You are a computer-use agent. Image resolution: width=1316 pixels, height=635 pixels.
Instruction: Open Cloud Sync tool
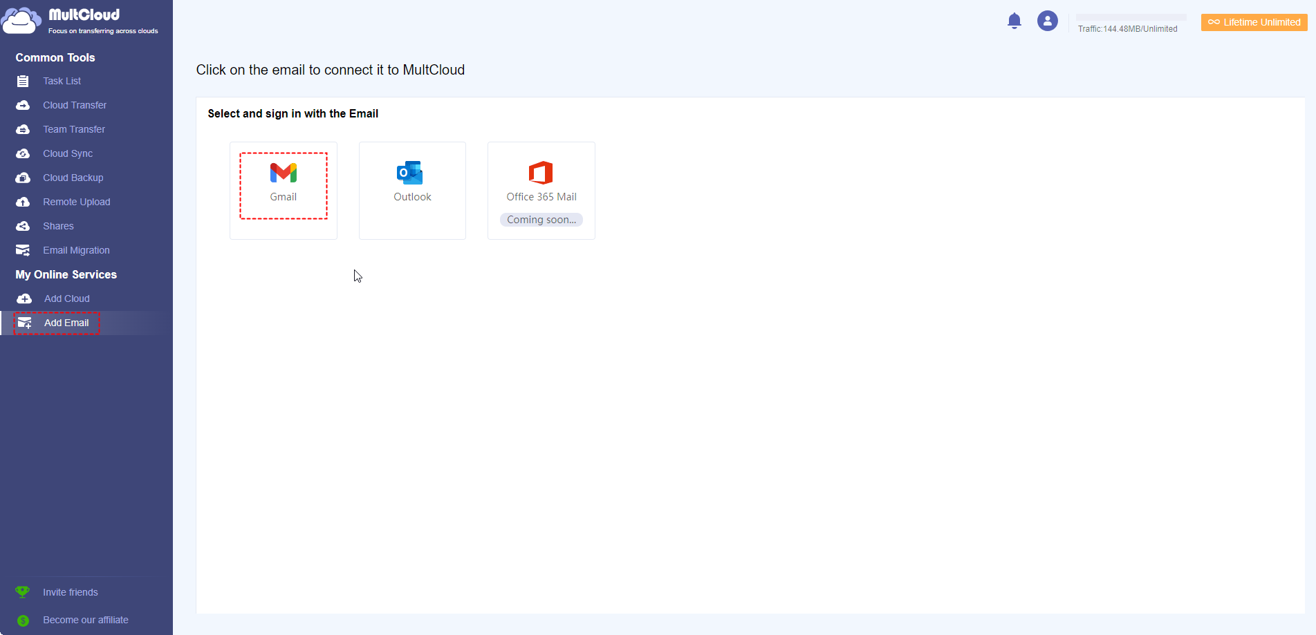click(68, 153)
